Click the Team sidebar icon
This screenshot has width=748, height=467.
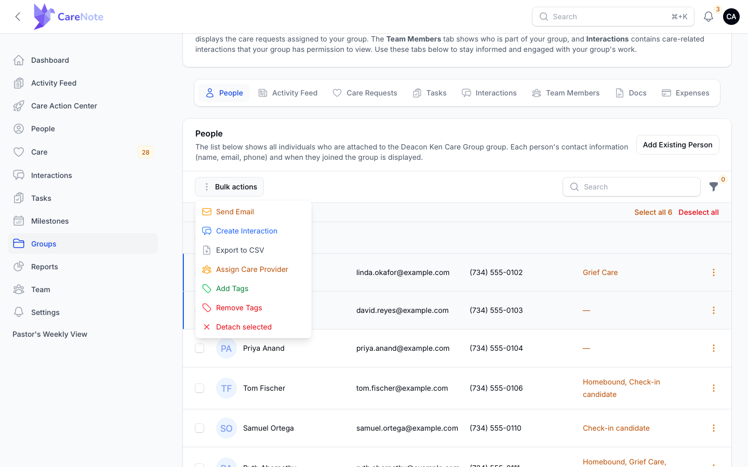(x=19, y=290)
